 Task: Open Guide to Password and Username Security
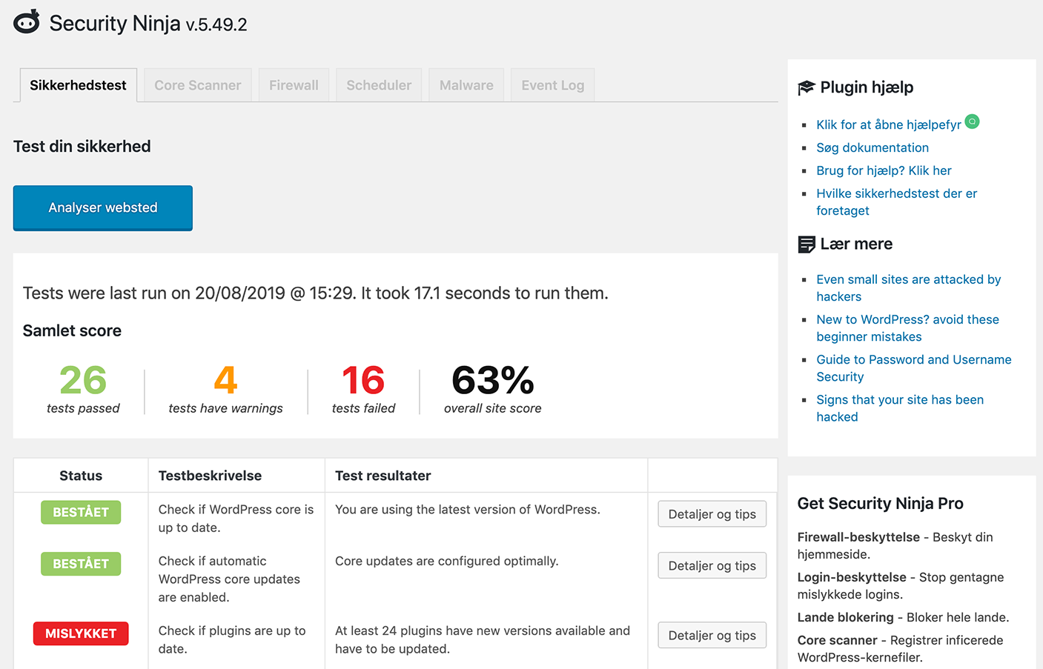913,367
